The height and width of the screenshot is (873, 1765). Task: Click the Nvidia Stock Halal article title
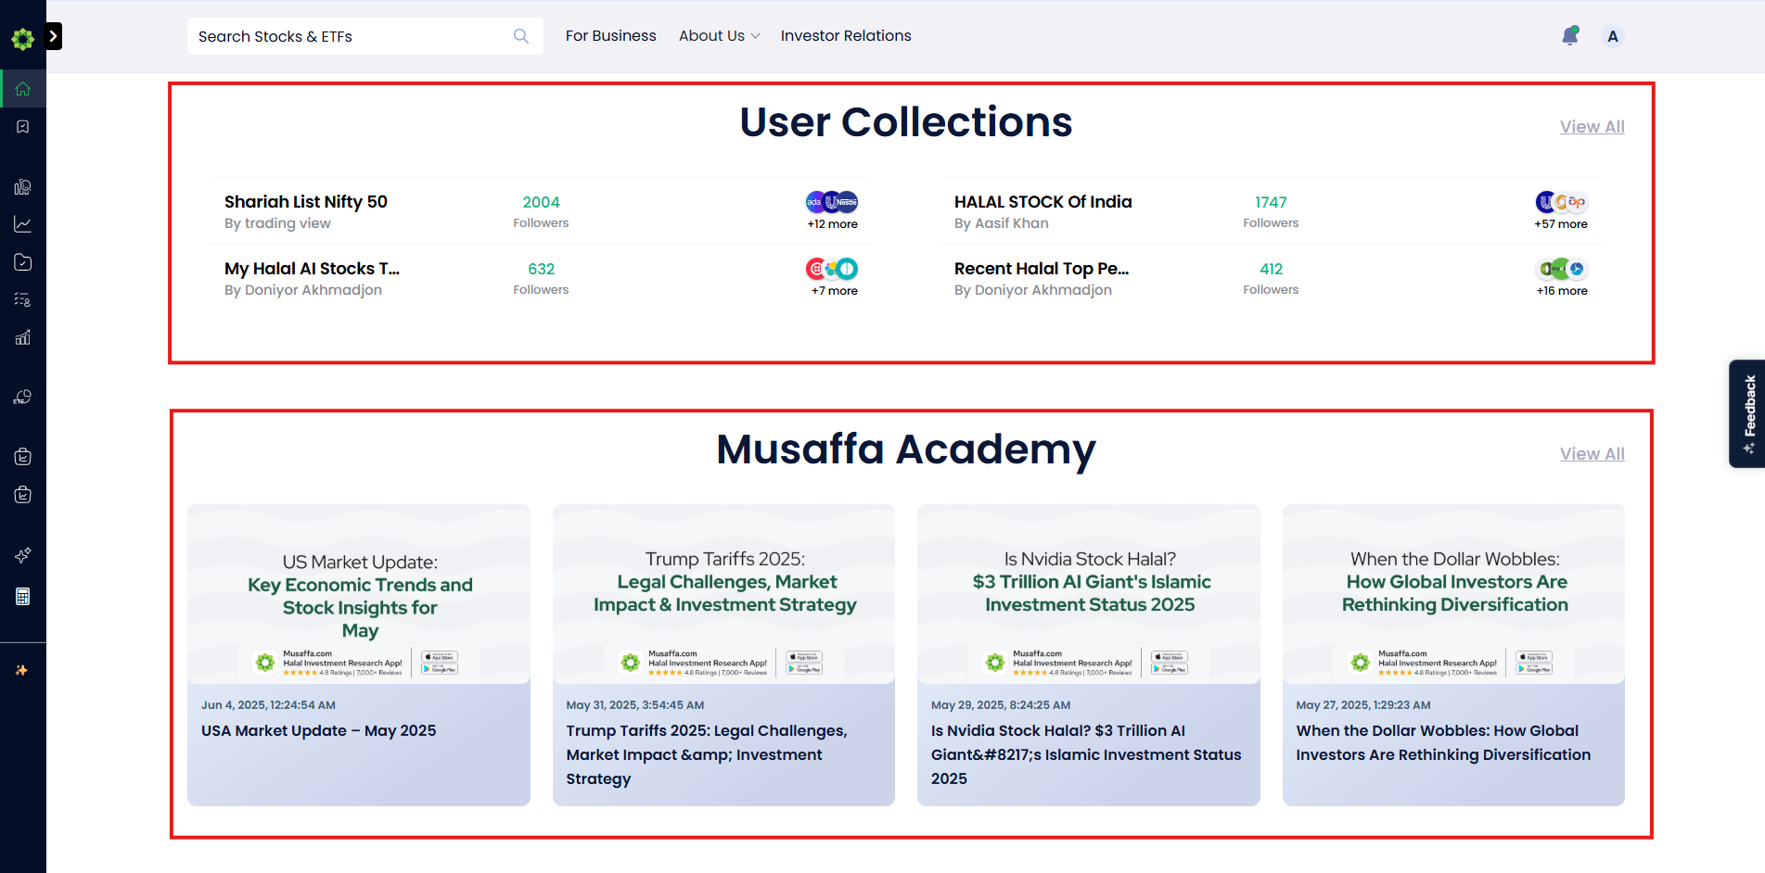click(1086, 755)
